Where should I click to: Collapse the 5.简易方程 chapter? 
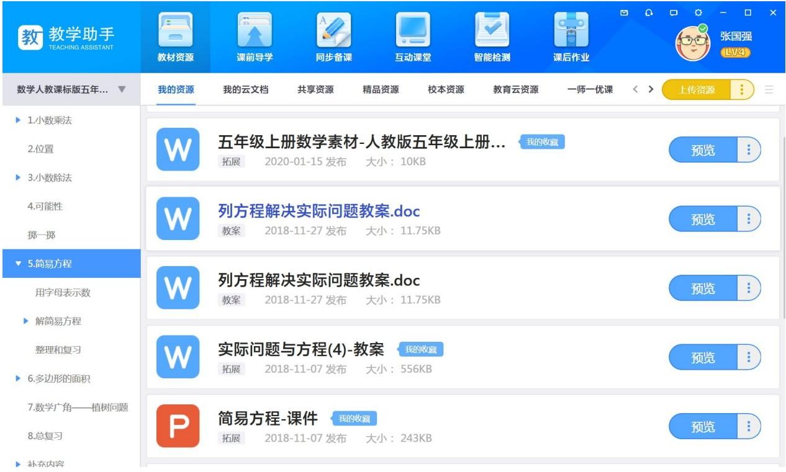[x=17, y=264]
